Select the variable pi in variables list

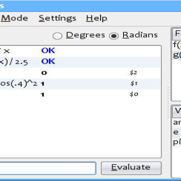coord(176,142)
